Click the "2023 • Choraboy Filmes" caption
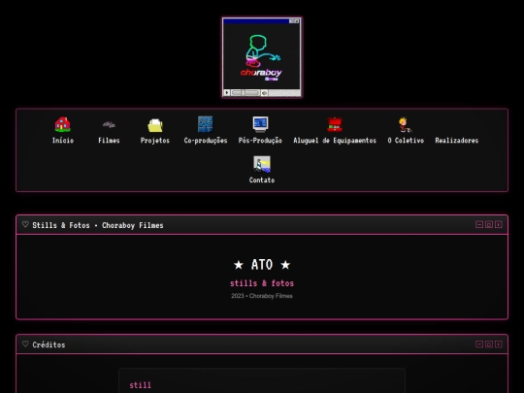Viewport: 524px width, 393px height. coord(262,296)
